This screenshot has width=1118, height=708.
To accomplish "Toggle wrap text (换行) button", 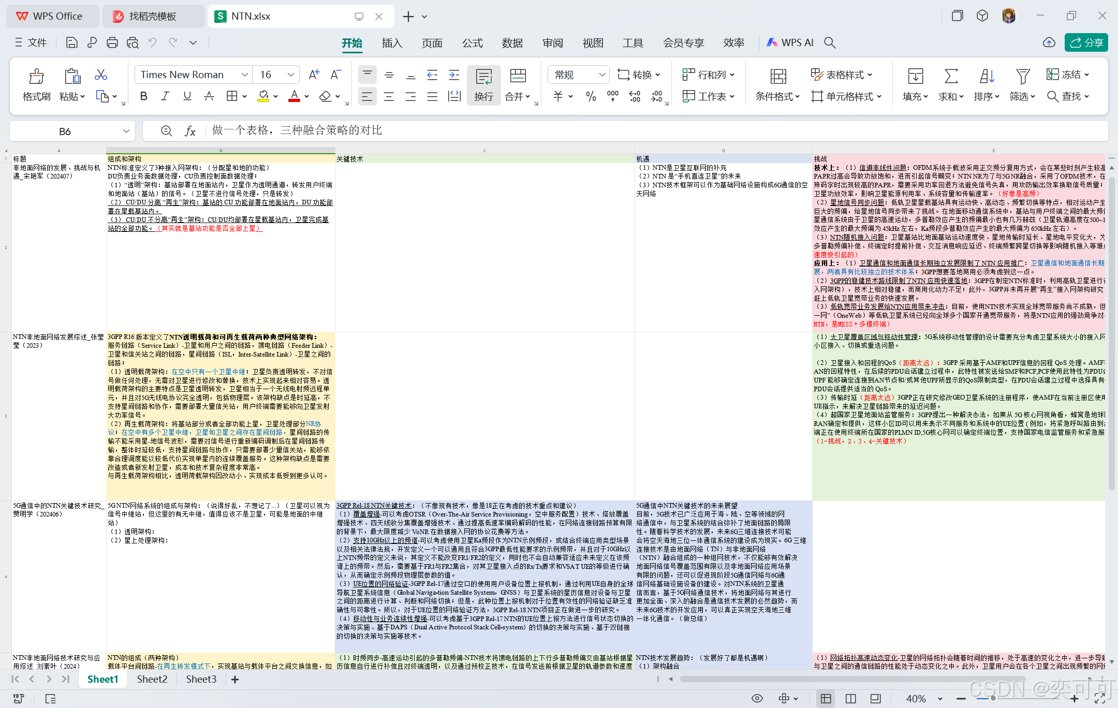I will point(483,85).
